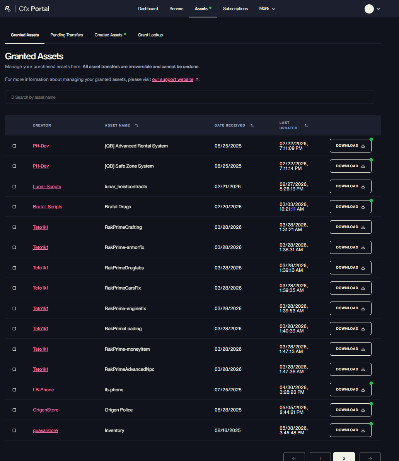399x461 pixels.
Task: Download lb-phone asset
Action: (351, 389)
